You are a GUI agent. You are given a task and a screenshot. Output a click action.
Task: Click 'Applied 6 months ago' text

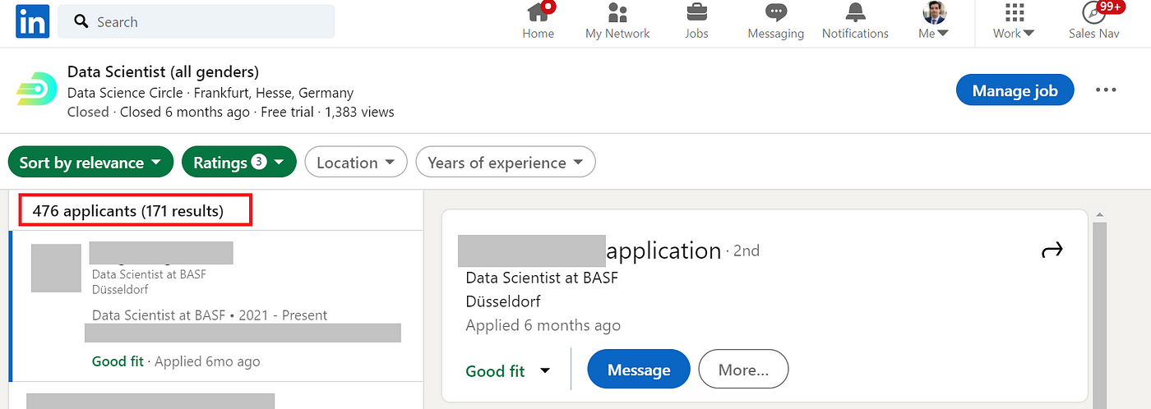pos(543,325)
